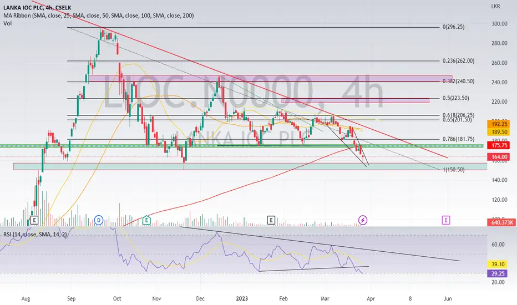Click the orange 192.25 price label

pos(499,124)
